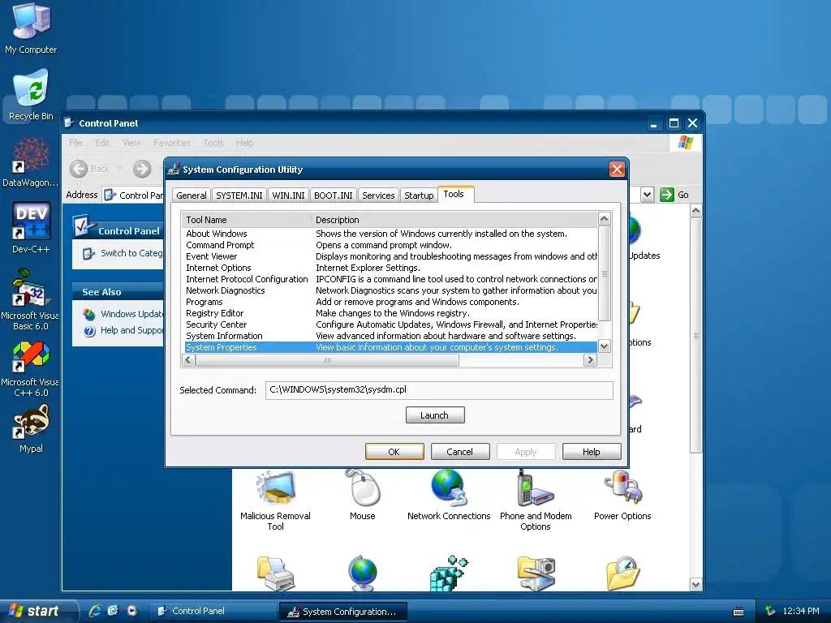
Task: Select Event Viewer in tool list
Action: click(x=391, y=256)
